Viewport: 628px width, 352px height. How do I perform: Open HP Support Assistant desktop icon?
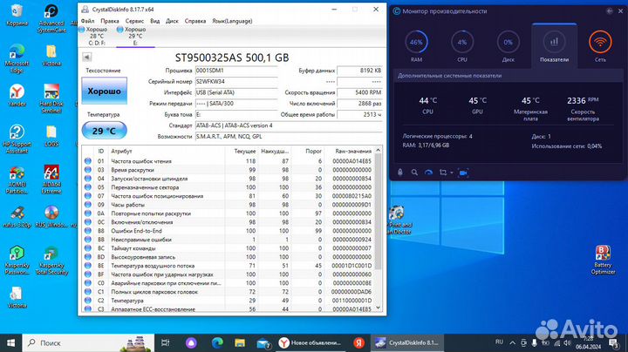pos(17,139)
